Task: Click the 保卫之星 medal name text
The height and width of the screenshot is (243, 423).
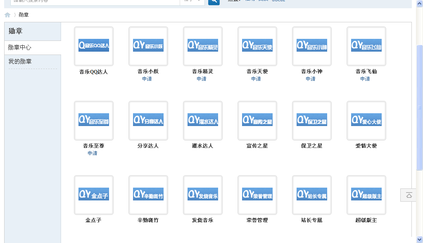Action: click(x=311, y=146)
